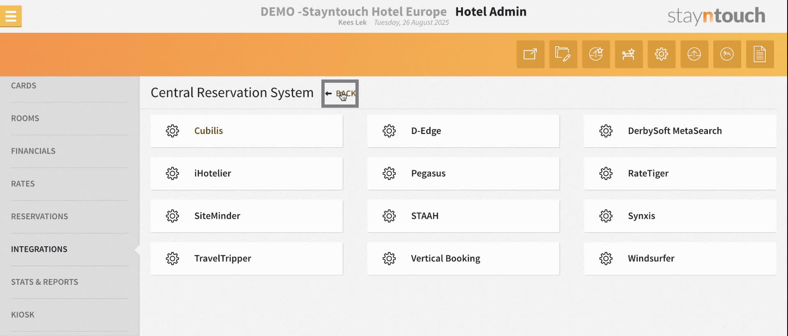Click the stayntouch logo
The height and width of the screenshot is (336, 788).
click(x=716, y=16)
